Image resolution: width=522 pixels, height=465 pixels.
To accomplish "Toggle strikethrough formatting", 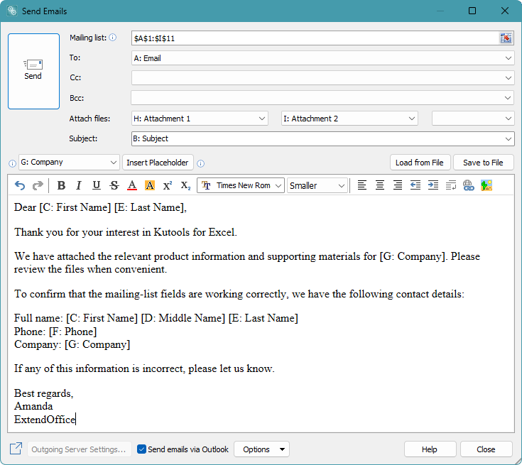I will [x=114, y=185].
